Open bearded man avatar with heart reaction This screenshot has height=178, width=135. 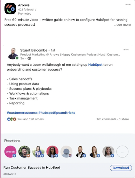click(x=24, y=152)
